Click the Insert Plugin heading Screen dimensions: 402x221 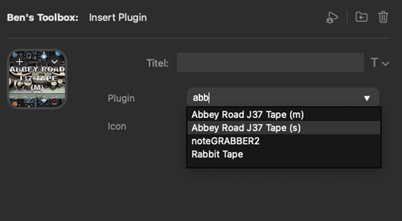click(x=118, y=18)
